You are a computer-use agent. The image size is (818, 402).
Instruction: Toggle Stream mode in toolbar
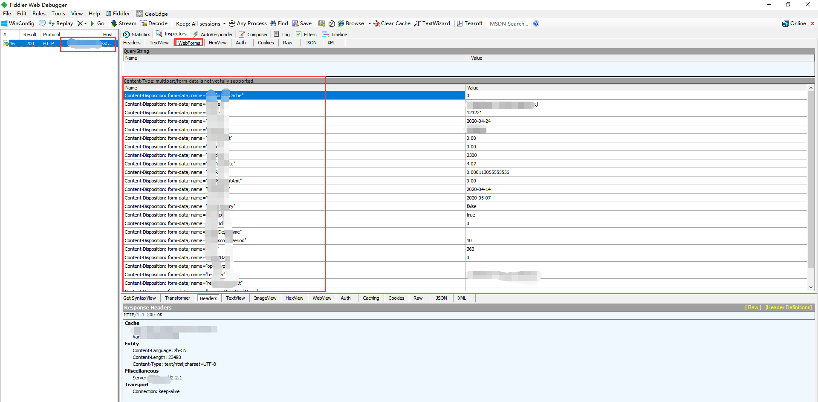(124, 23)
